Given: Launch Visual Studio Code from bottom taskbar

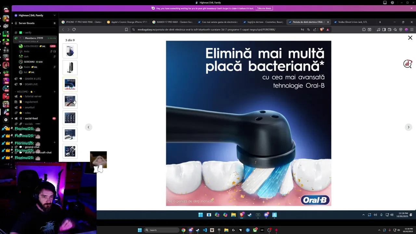Looking at the screenshot, I should pos(205,230).
